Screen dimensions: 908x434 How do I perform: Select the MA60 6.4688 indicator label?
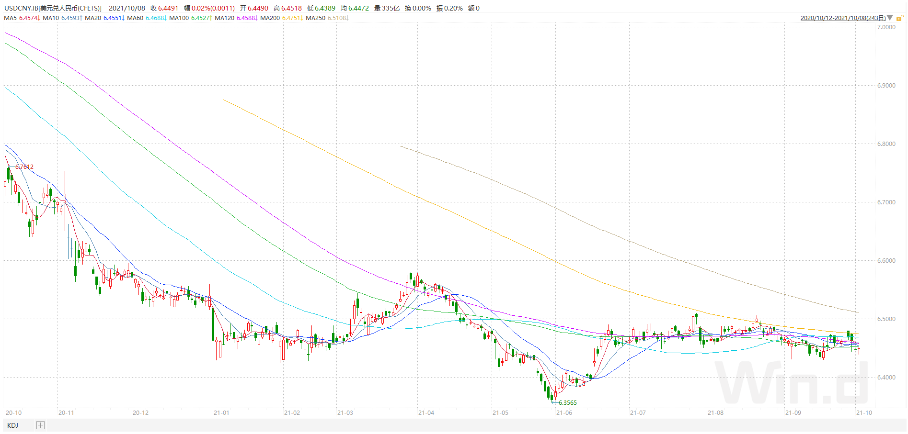[147, 18]
